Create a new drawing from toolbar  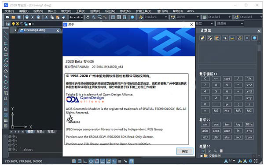tap(7, 17)
